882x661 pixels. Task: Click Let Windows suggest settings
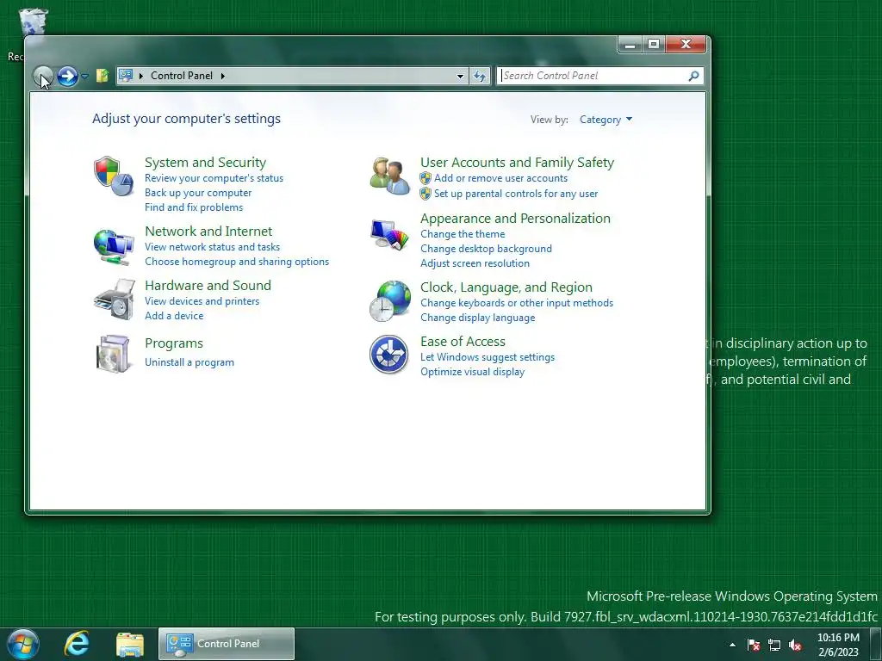488,357
